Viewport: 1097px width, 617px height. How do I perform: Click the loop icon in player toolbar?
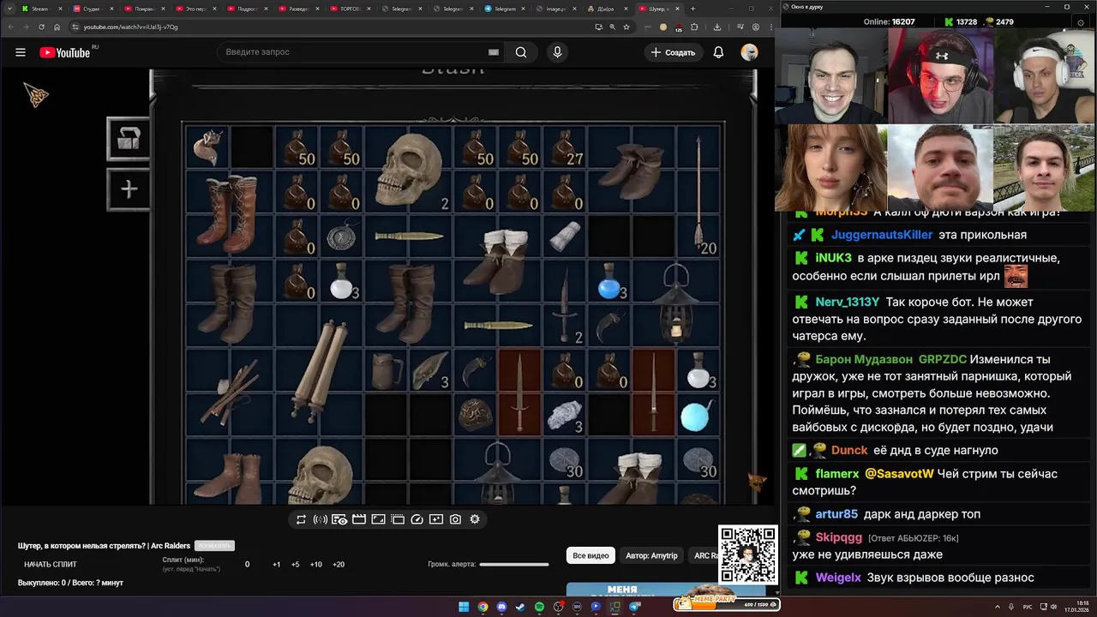[x=301, y=519]
